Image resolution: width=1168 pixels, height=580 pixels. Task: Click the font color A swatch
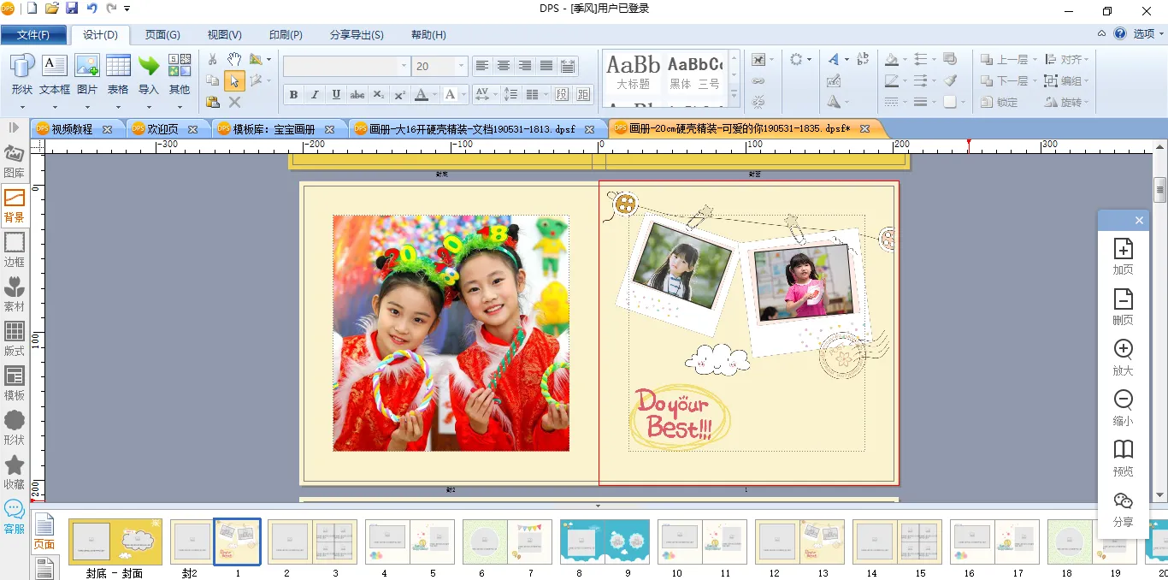pyautogui.click(x=421, y=94)
